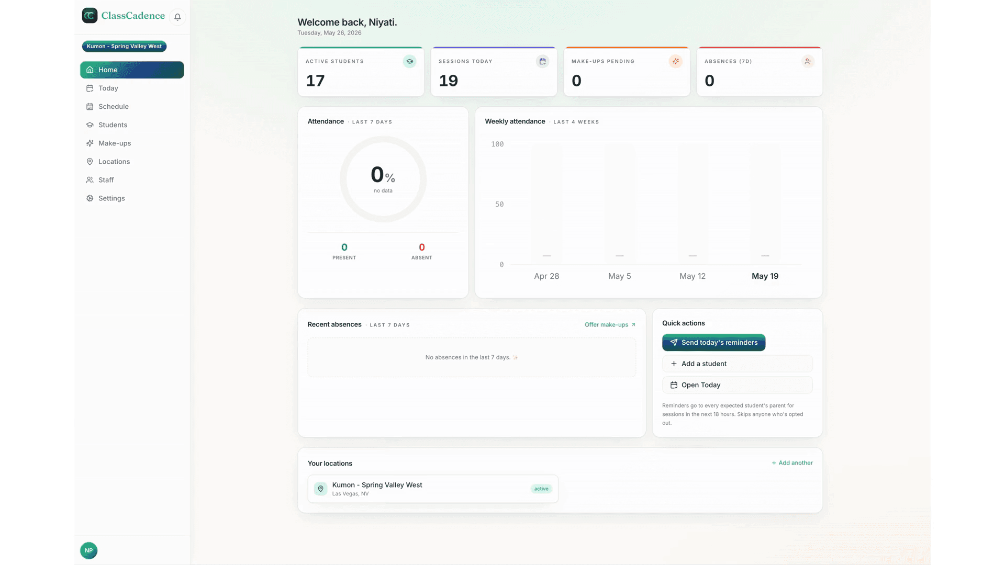Viewport: 1005px width, 565px height.
Task: Click the Quick actions heading
Action: tap(683, 323)
